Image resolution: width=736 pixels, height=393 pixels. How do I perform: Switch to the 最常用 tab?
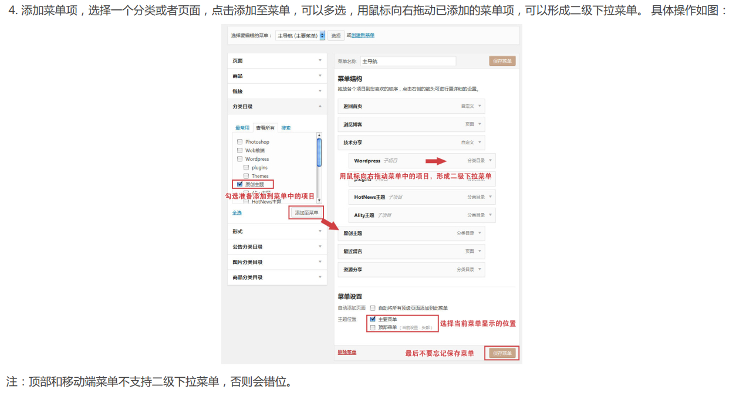(x=242, y=128)
